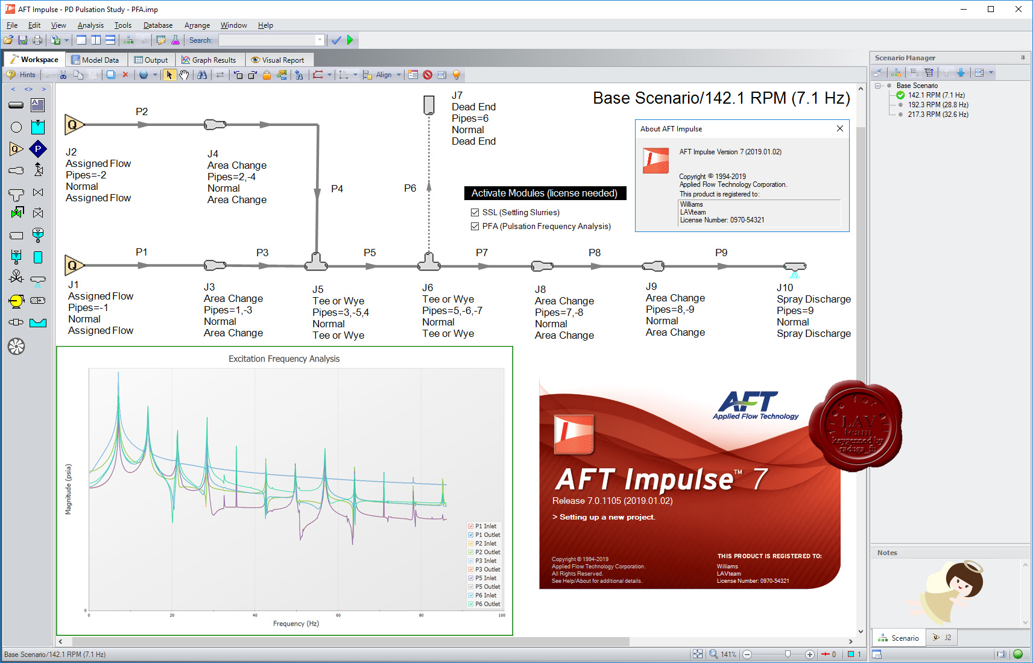
Task: Pick the Reservoir junction tool in the toolbox
Action: pos(38,127)
